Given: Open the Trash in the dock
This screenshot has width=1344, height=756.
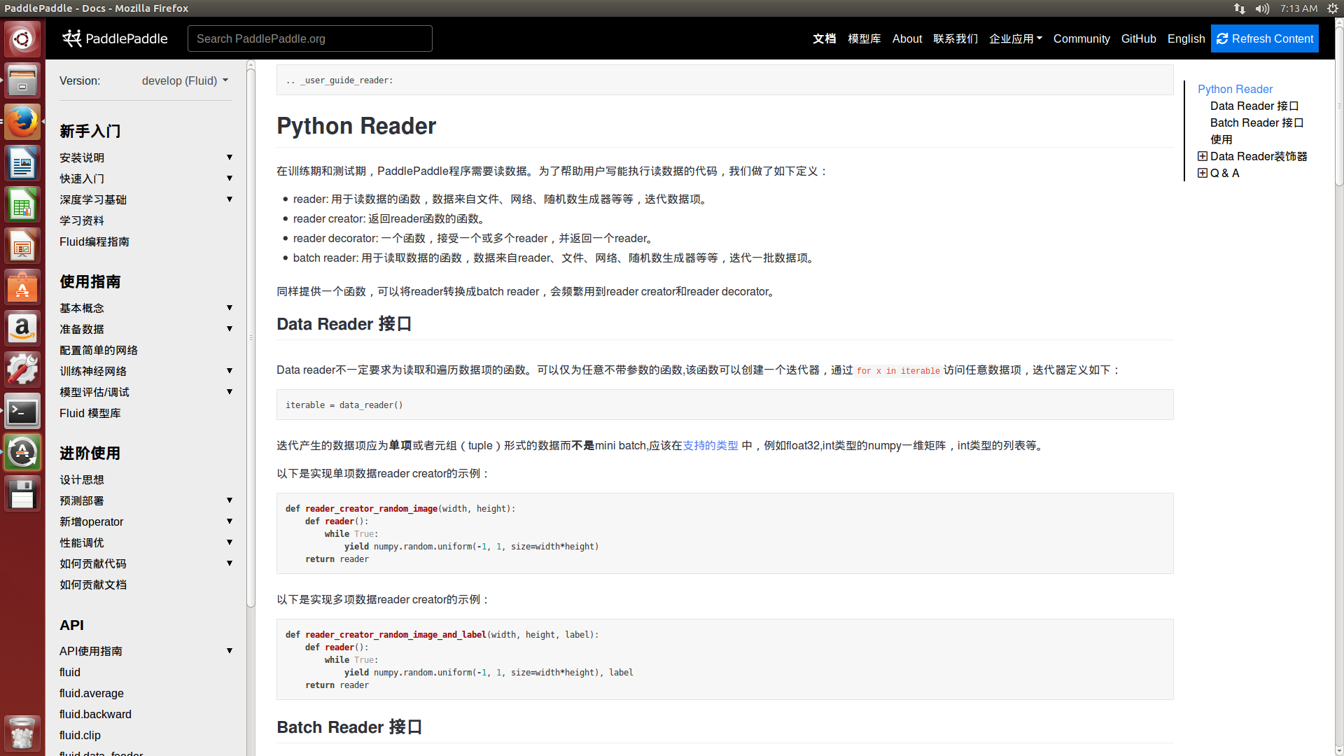Looking at the screenshot, I should coord(22,734).
